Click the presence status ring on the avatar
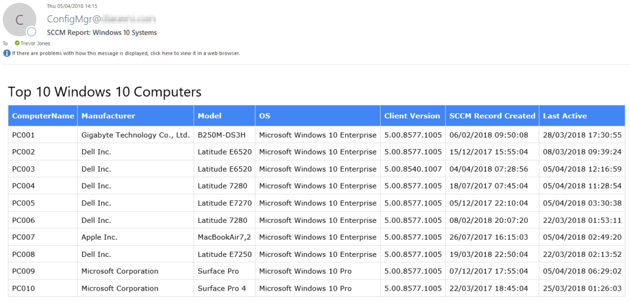This screenshot has height=303, width=630. click(x=31, y=32)
